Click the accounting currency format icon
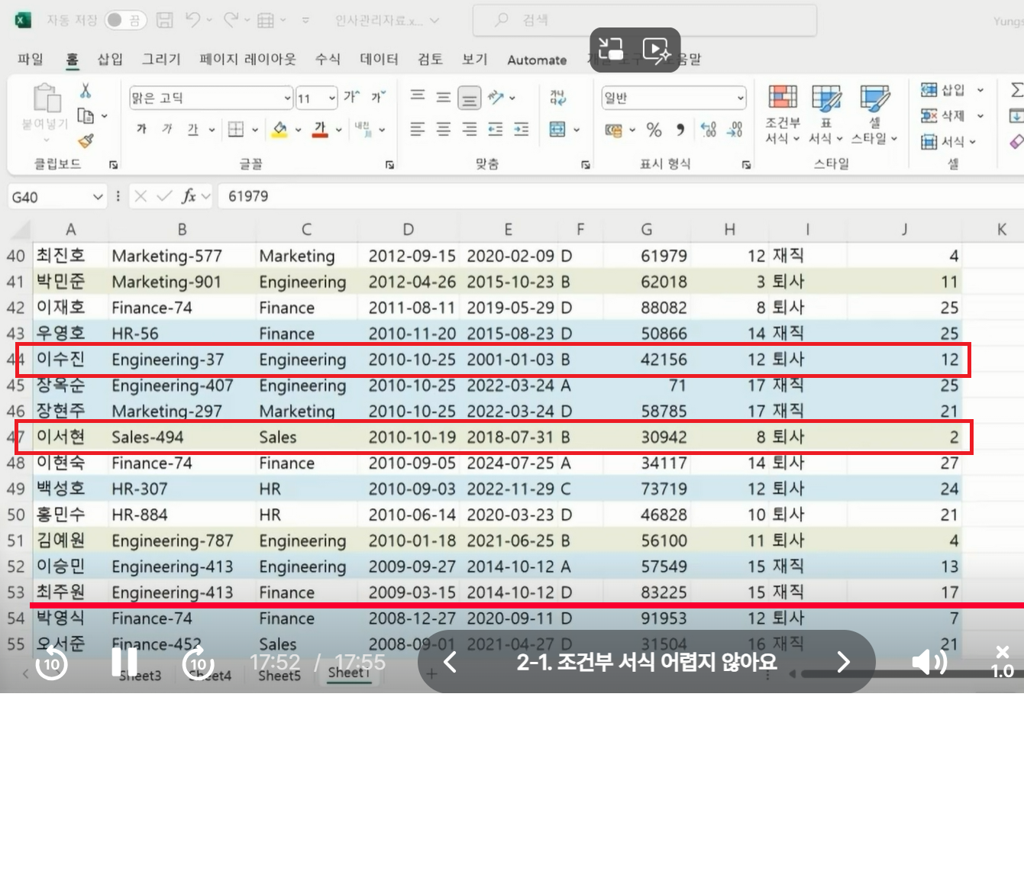This screenshot has height=881, width=1024. 613,130
